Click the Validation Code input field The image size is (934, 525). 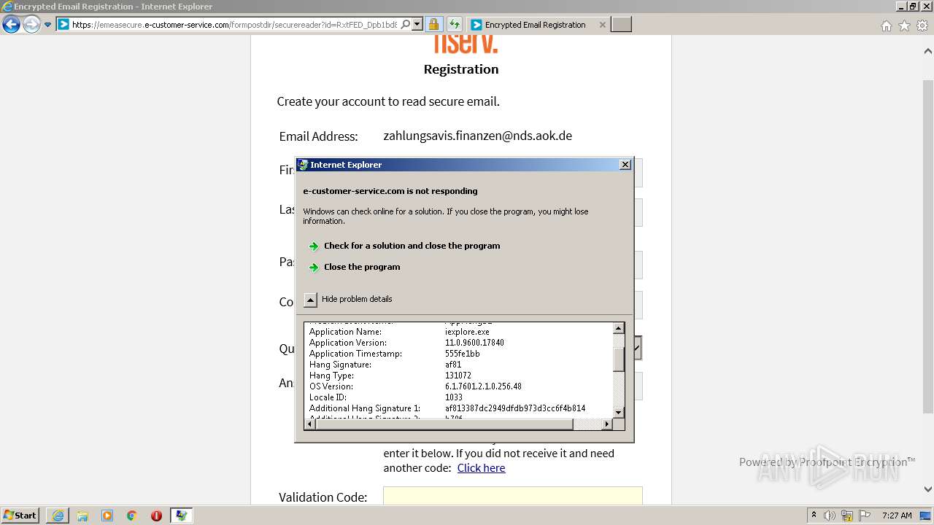click(513, 496)
